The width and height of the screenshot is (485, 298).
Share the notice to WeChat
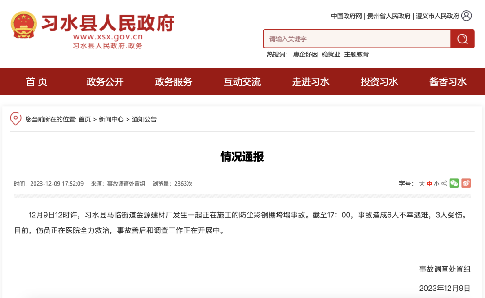point(454,183)
